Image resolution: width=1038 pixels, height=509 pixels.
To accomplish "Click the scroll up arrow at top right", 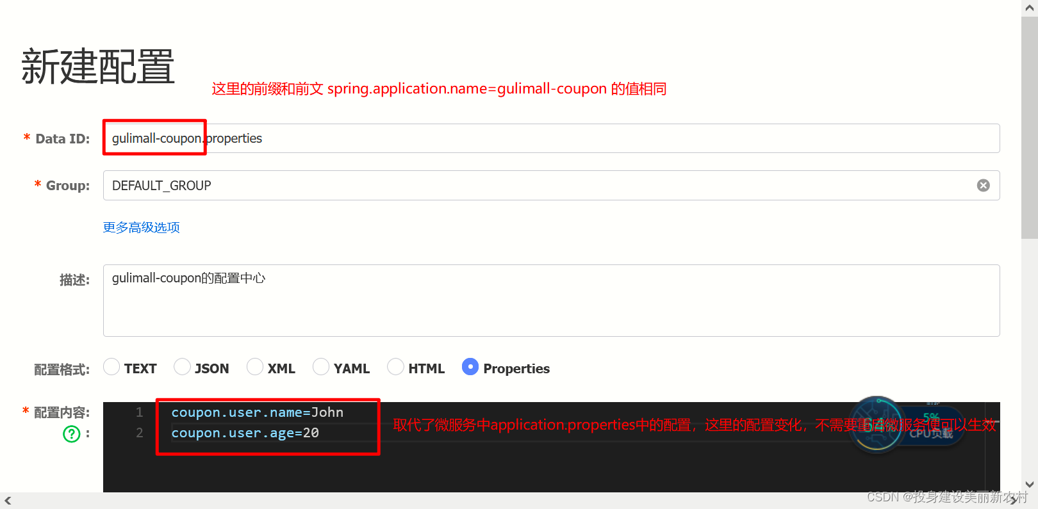I will click(x=1029, y=8).
